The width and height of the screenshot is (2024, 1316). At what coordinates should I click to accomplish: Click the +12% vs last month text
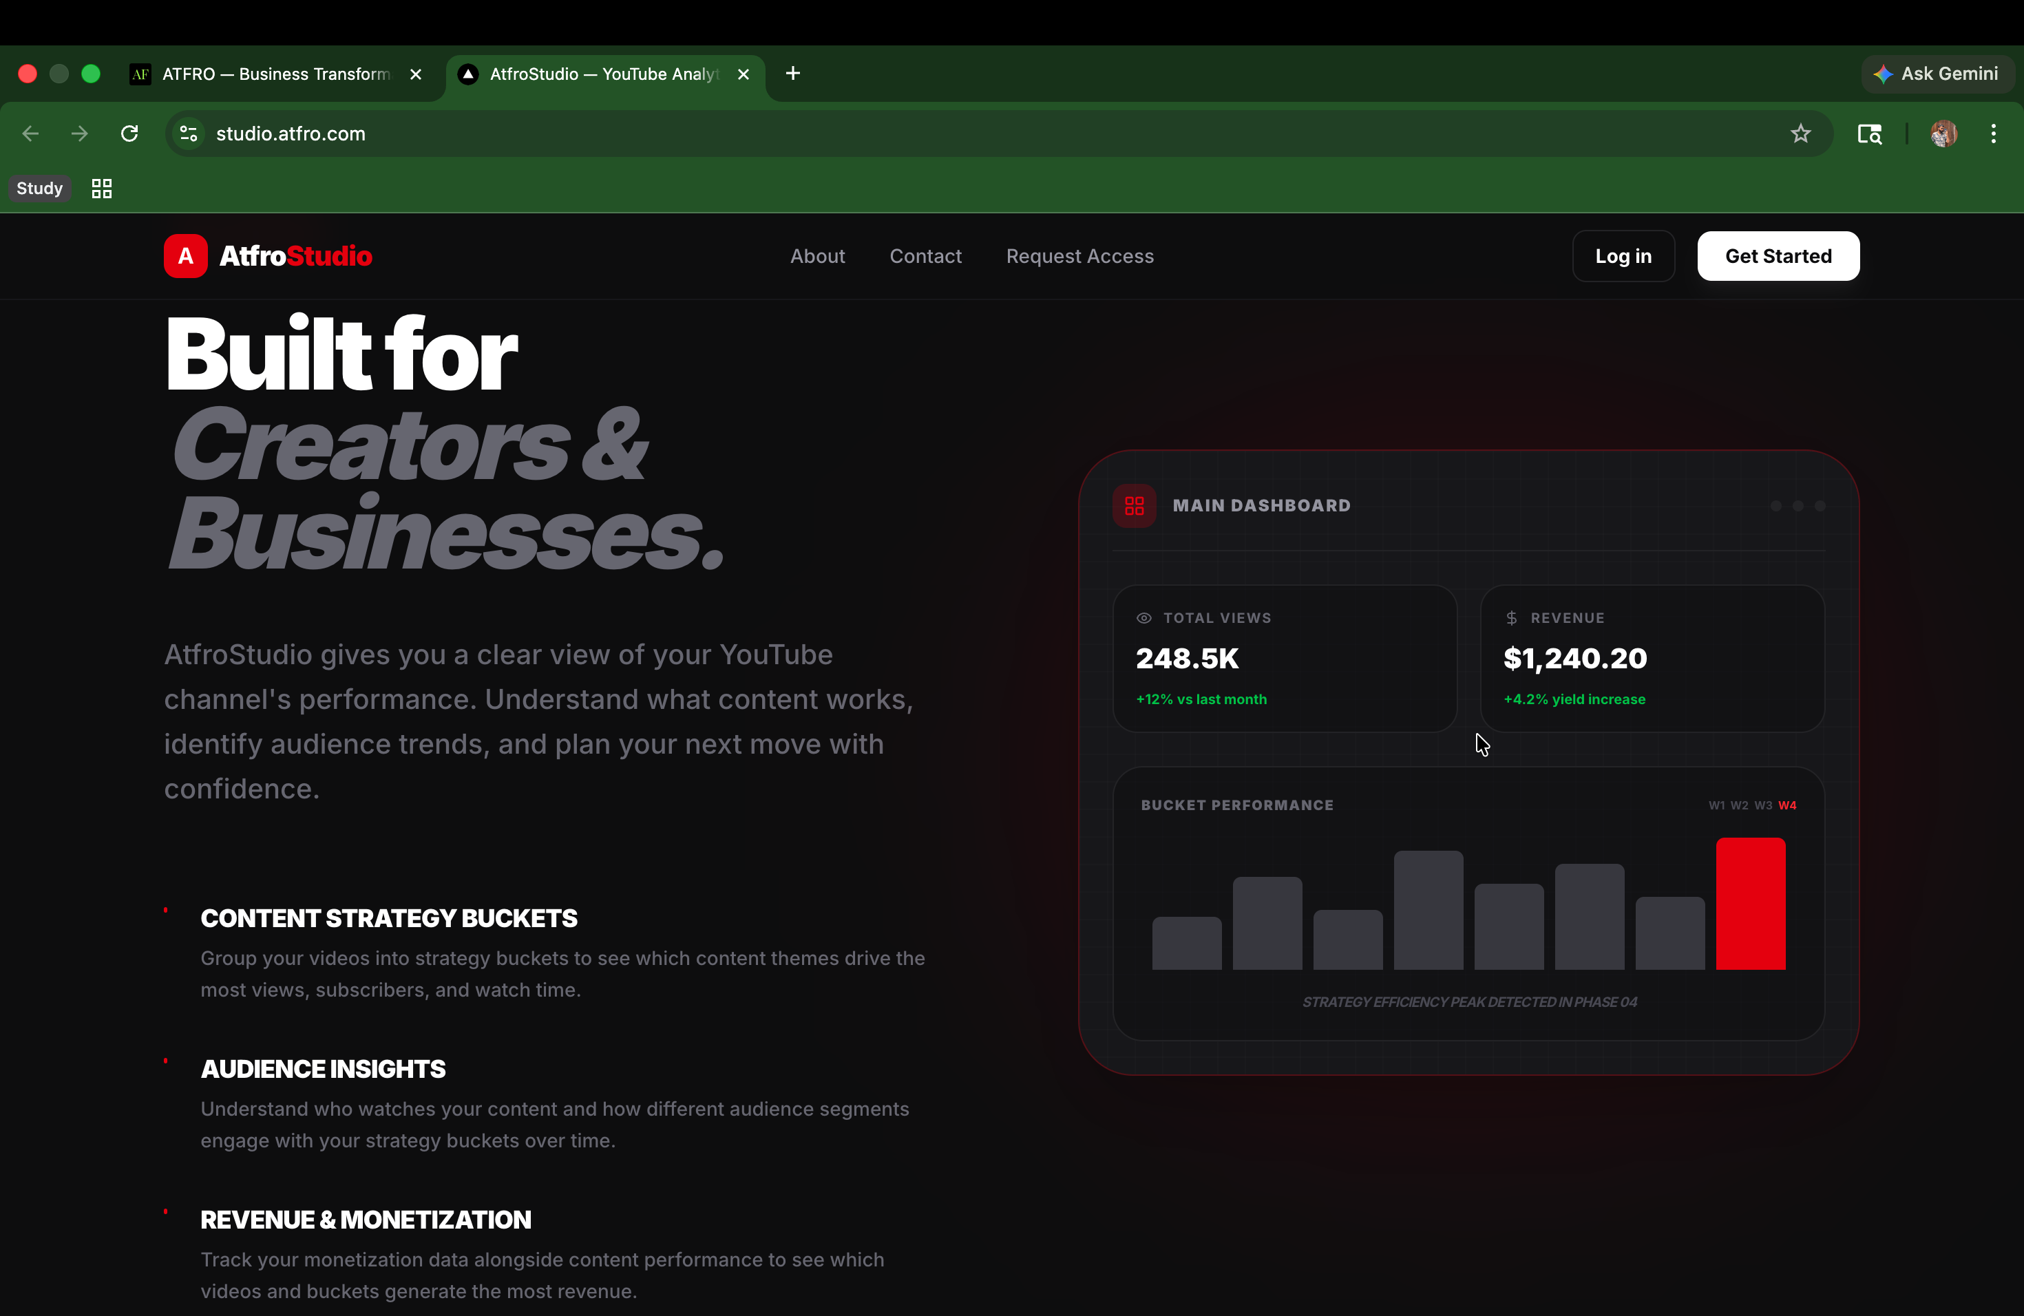click(x=1201, y=700)
